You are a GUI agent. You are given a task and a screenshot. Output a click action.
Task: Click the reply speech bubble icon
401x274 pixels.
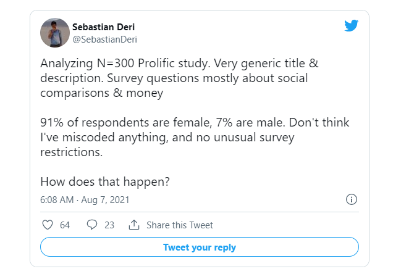tap(92, 225)
